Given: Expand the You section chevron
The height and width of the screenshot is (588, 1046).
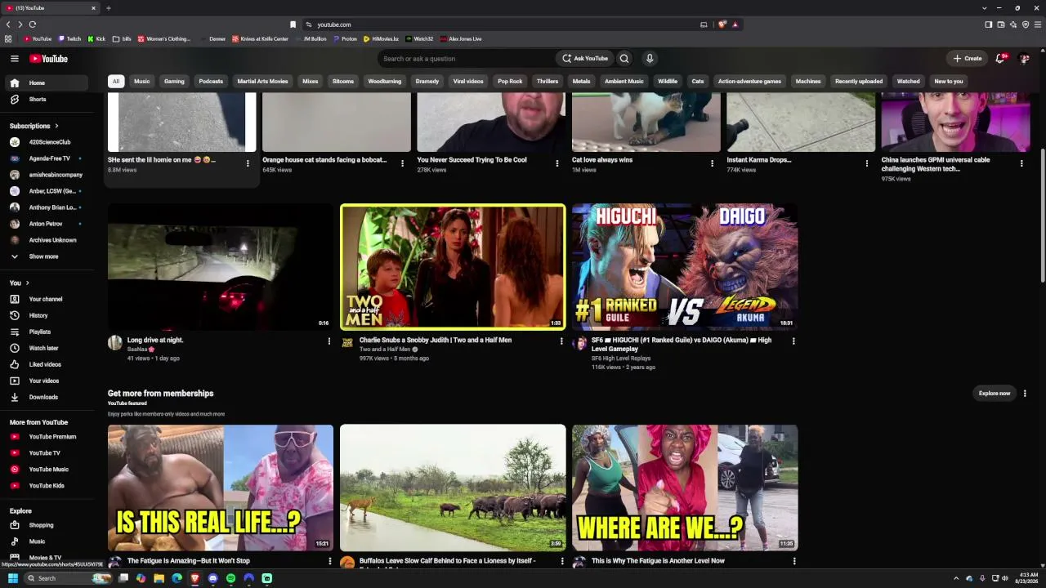Looking at the screenshot, I should (x=27, y=283).
